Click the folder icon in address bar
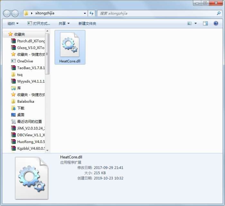Viewport: 225px width, 206px height. [x=26, y=13]
